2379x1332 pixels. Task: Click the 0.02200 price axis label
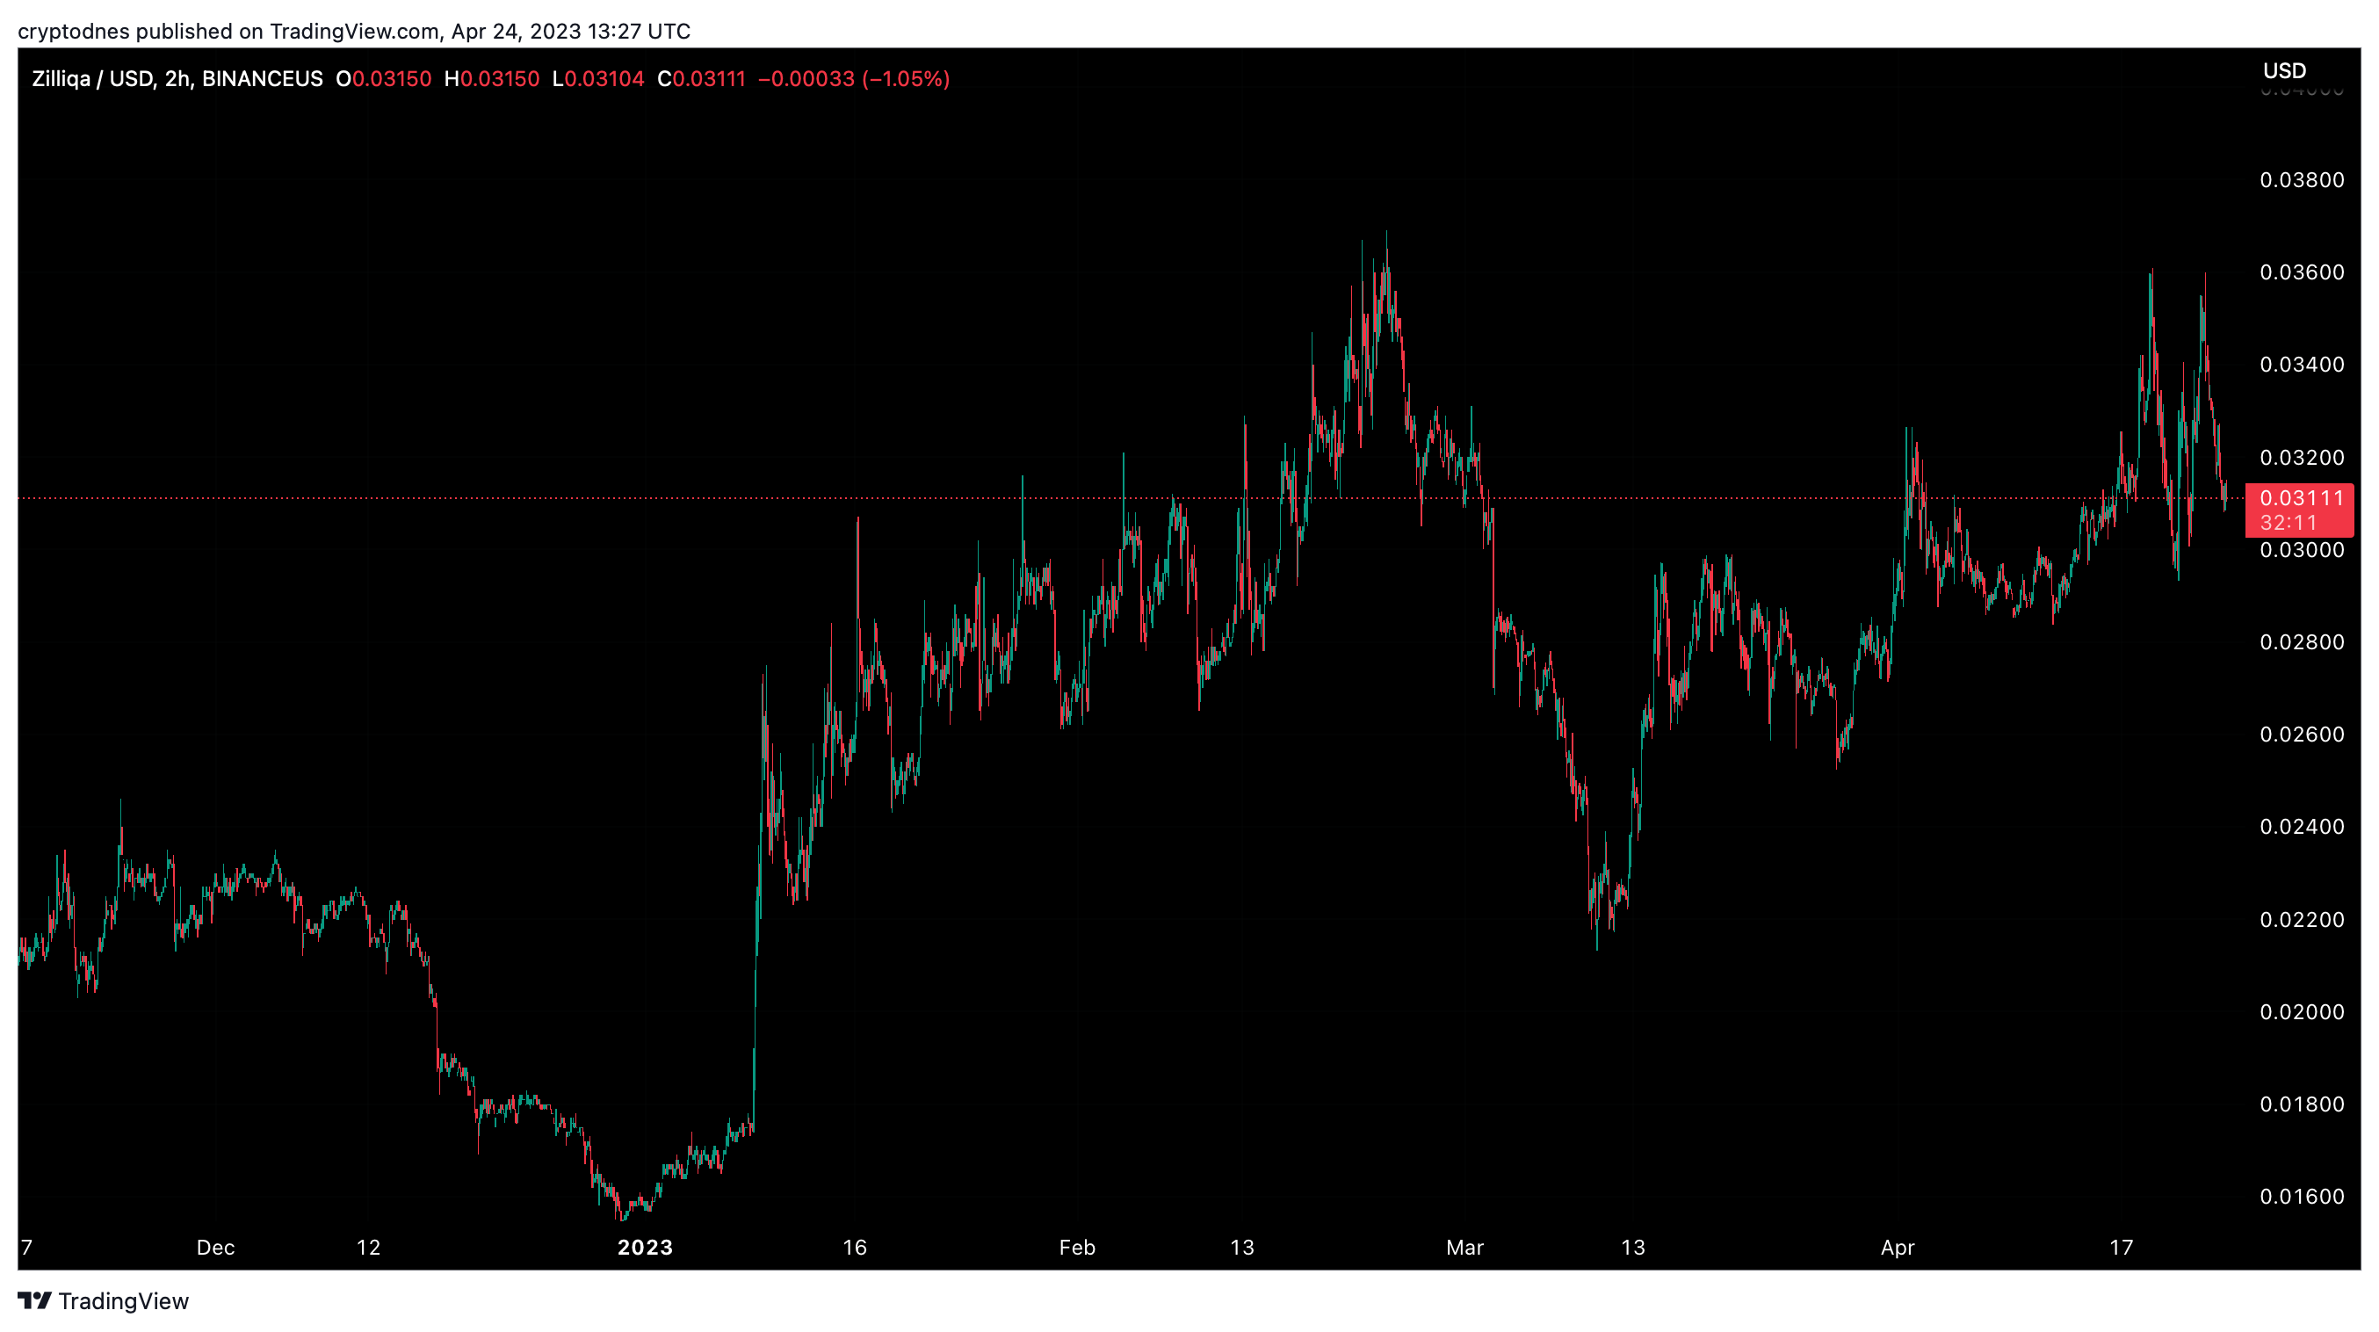pyautogui.click(x=2303, y=920)
